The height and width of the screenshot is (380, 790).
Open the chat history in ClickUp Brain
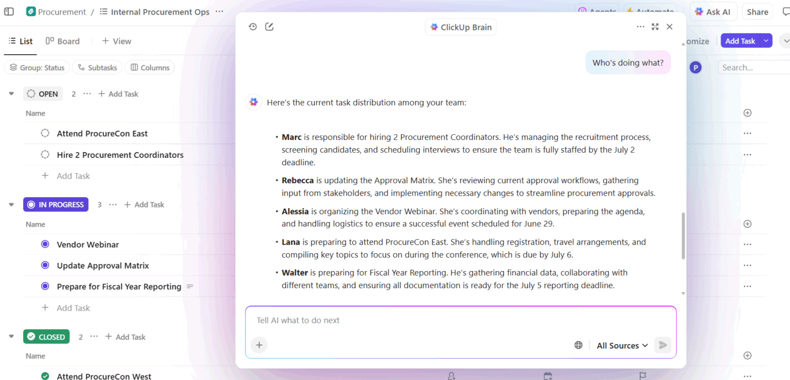click(252, 26)
